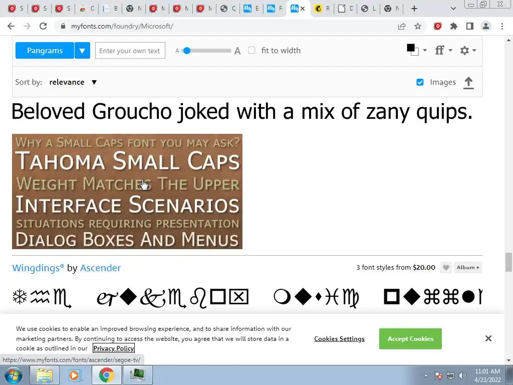Click the page vertical scrollbar thumb
Screen dimensions: 513x385
(x=508, y=262)
